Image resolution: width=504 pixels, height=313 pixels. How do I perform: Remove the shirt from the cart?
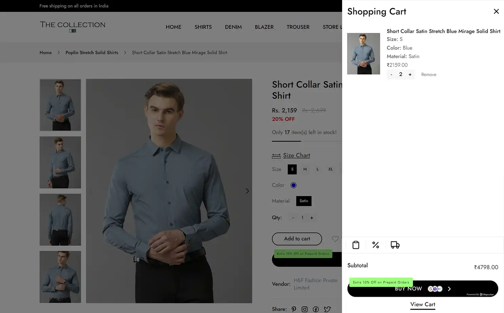tap(428, 74)
